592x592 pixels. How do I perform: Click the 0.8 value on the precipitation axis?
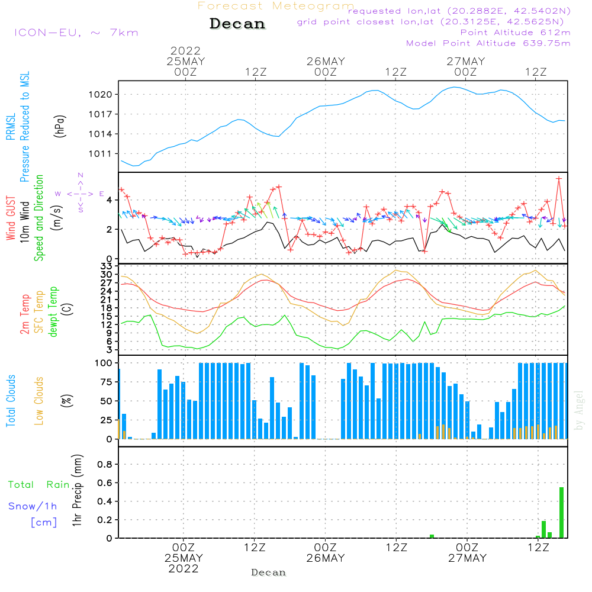pos(105,464)
